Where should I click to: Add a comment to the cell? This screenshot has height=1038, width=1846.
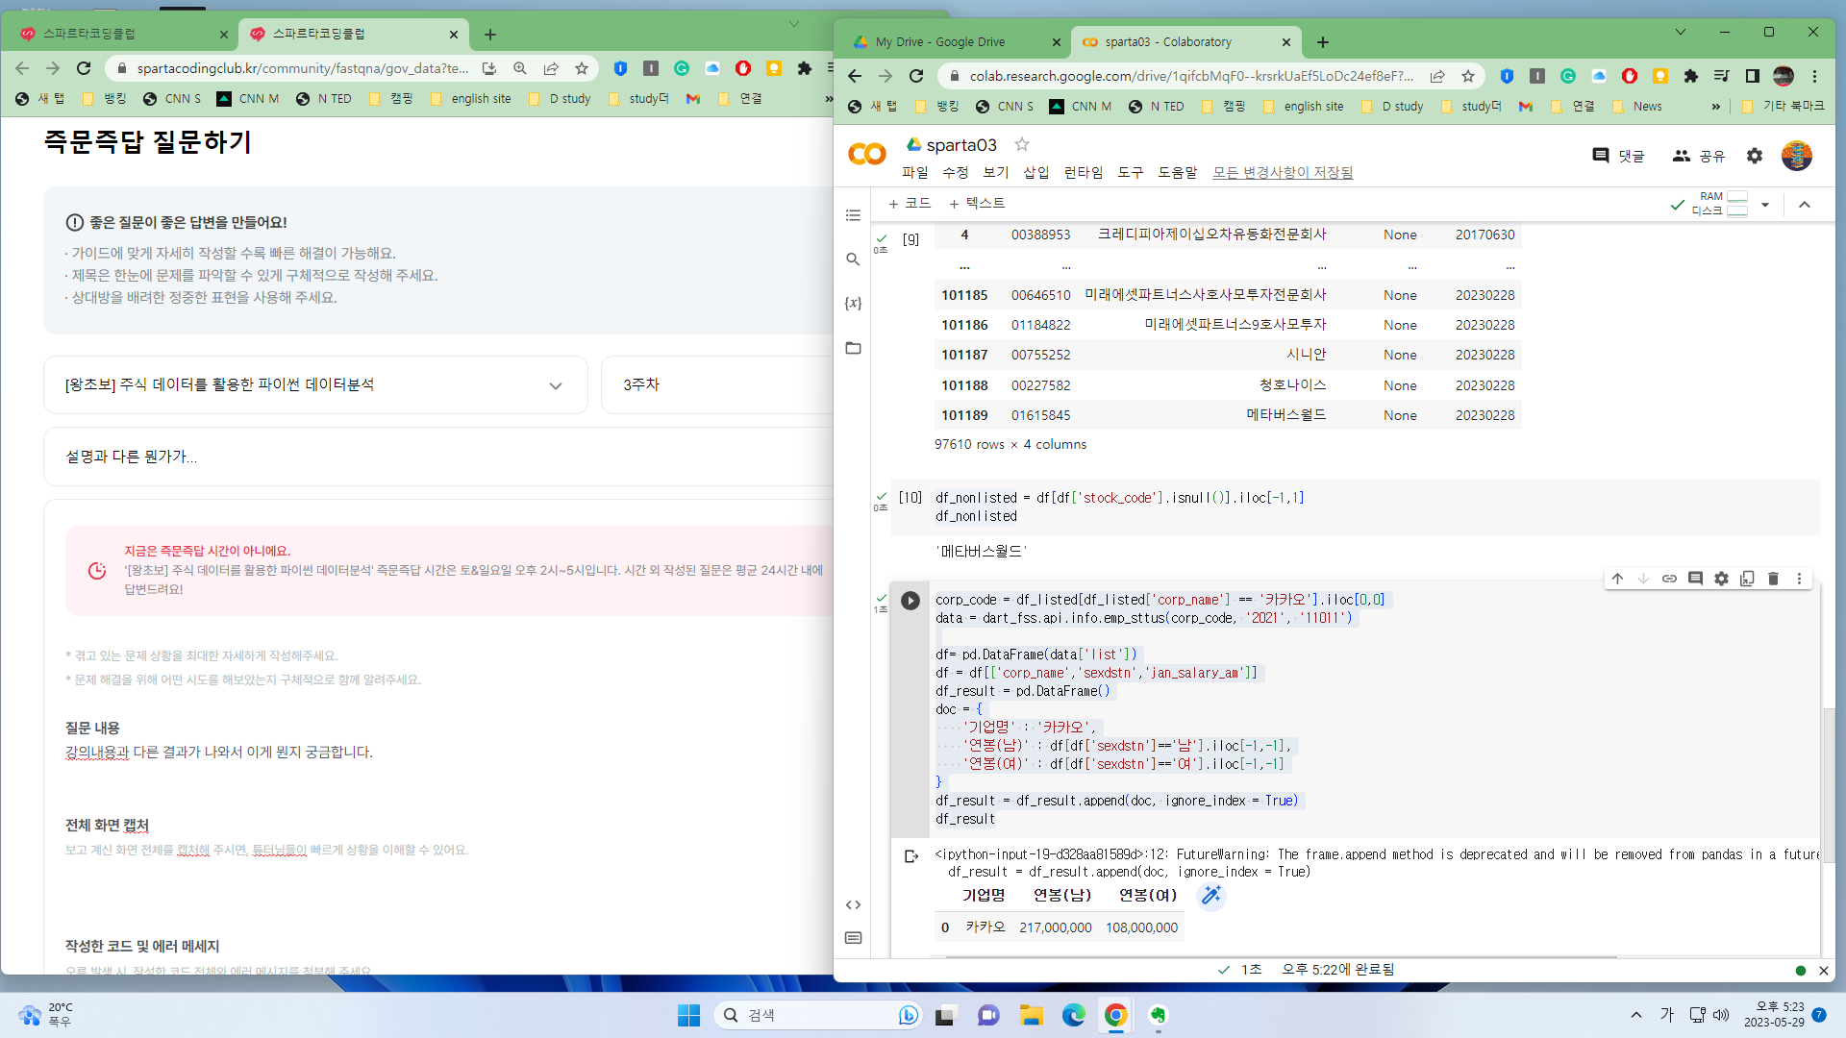(1695, 579)
